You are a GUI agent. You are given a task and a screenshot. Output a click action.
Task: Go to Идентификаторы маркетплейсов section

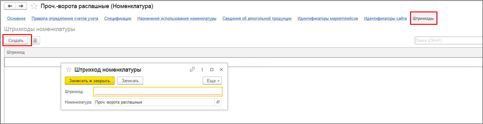pos(328,19)
